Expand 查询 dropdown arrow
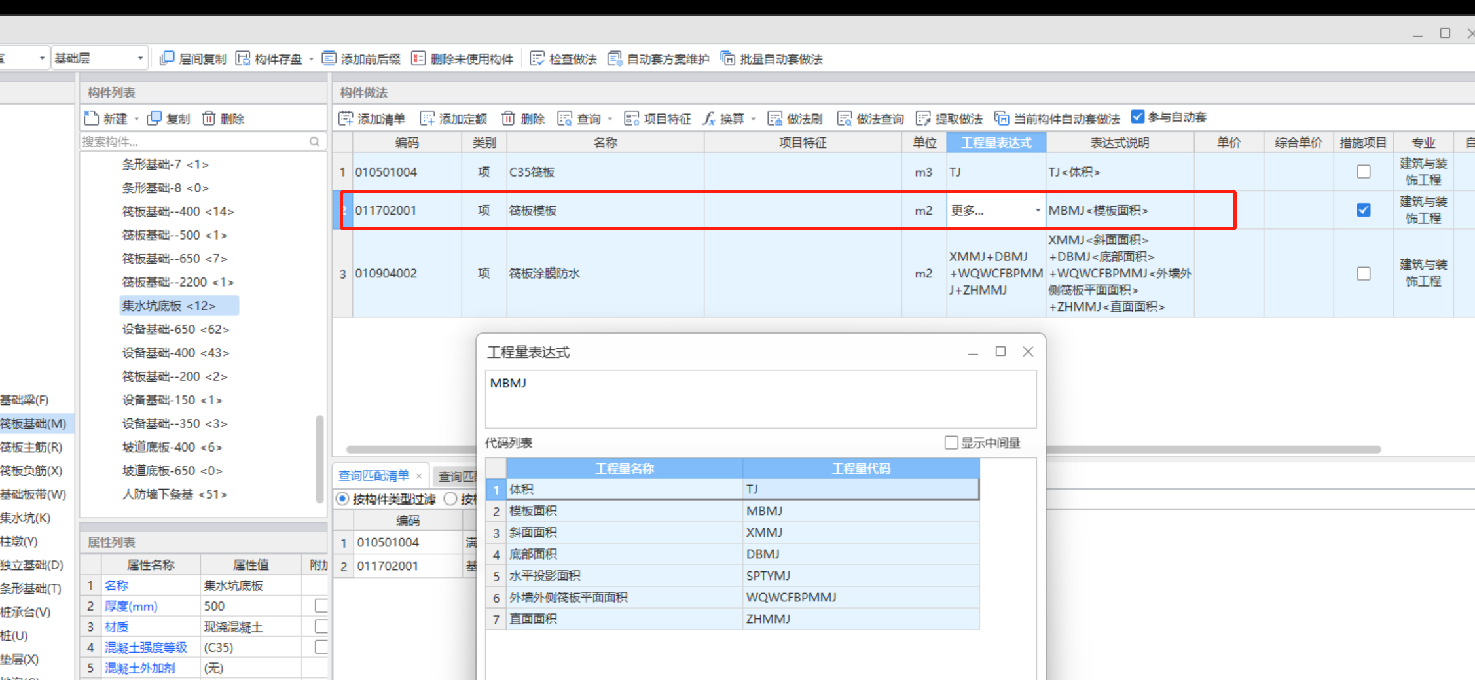1475x680 pixels. coord(610,119)
